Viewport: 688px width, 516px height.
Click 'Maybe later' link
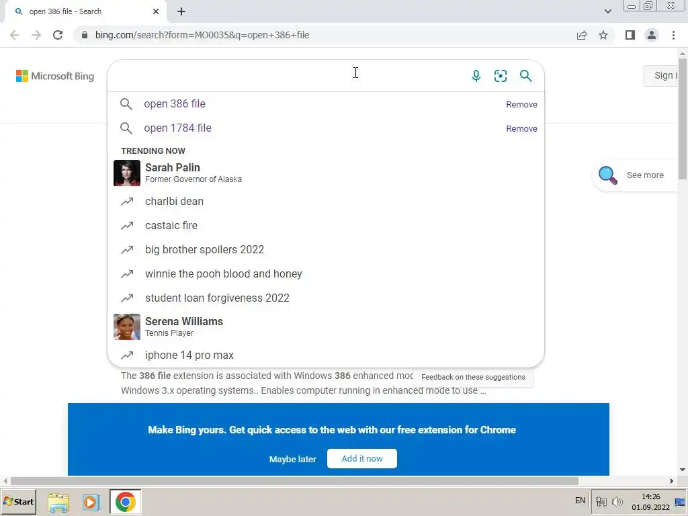coord(293,460)
